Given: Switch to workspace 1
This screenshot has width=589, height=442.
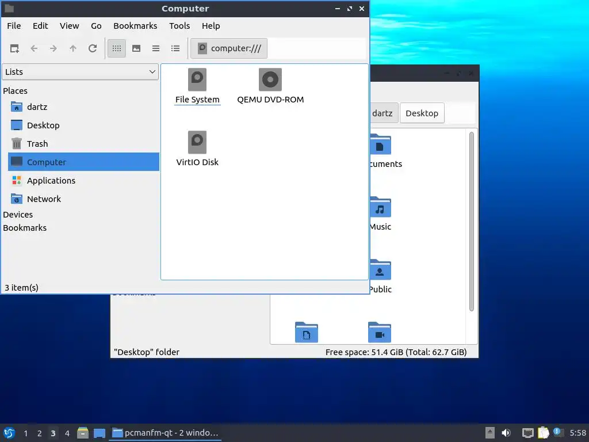Looking at the screenshot, I should 25,433.
